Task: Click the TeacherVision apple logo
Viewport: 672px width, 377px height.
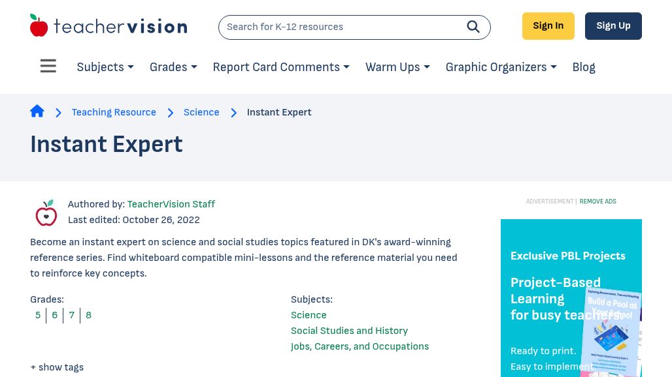Action: [39, 26]
